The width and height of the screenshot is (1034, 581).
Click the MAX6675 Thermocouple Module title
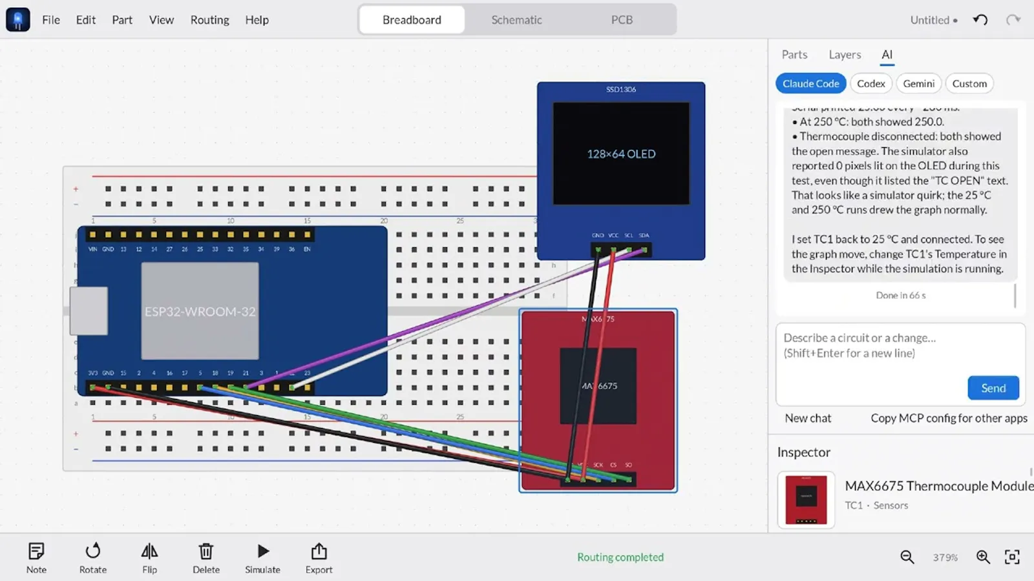click(939, 486)
